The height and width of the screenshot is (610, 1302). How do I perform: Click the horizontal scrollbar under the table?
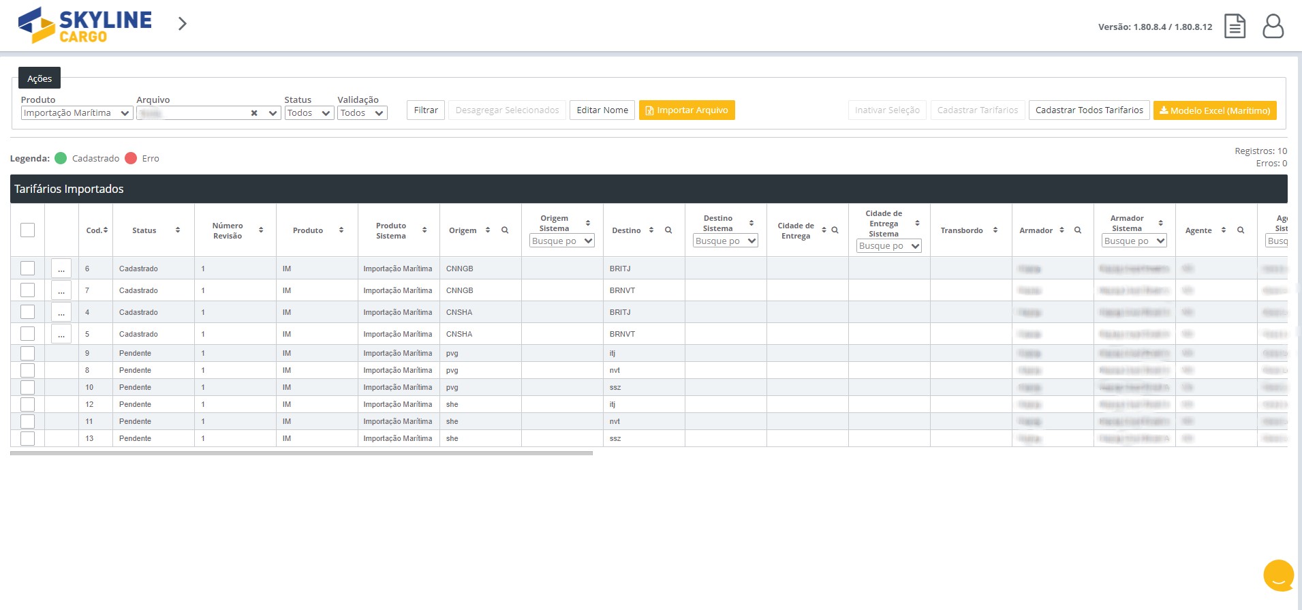pos(301,453)
